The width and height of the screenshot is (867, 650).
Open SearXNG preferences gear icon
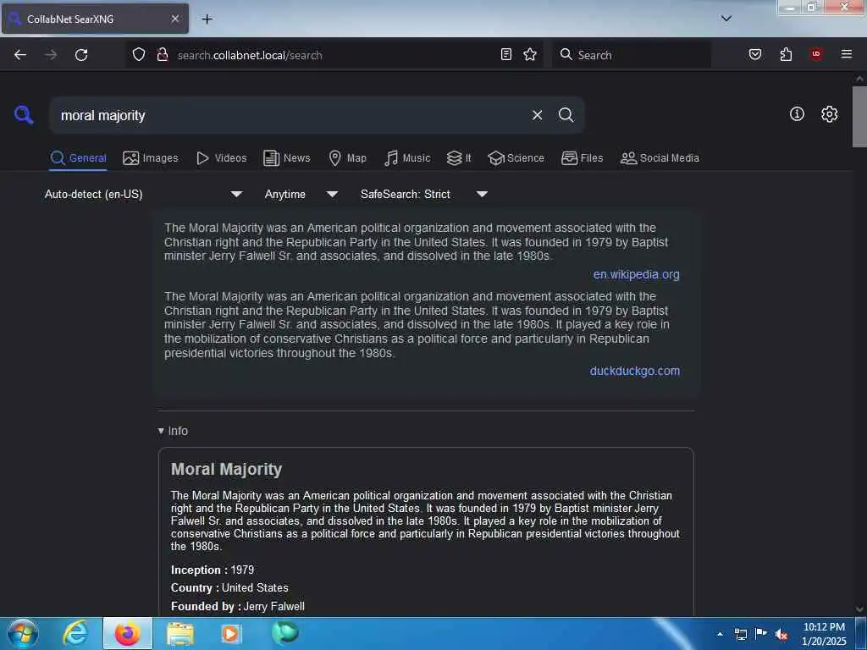(x=830, y=114)
